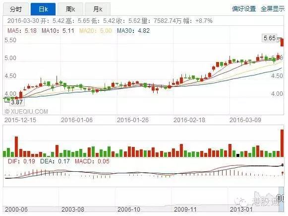Click the last red candlestick near 5.65

pos(282,42)
